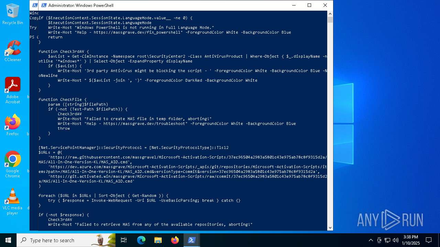Screen dimensions: 440x247
Task: Click the tray icon left of network
Action: coord(379,240)
